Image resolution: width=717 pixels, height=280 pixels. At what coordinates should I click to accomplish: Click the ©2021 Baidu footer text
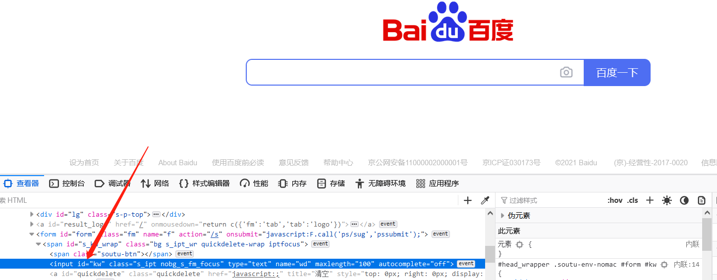point(576,162)
